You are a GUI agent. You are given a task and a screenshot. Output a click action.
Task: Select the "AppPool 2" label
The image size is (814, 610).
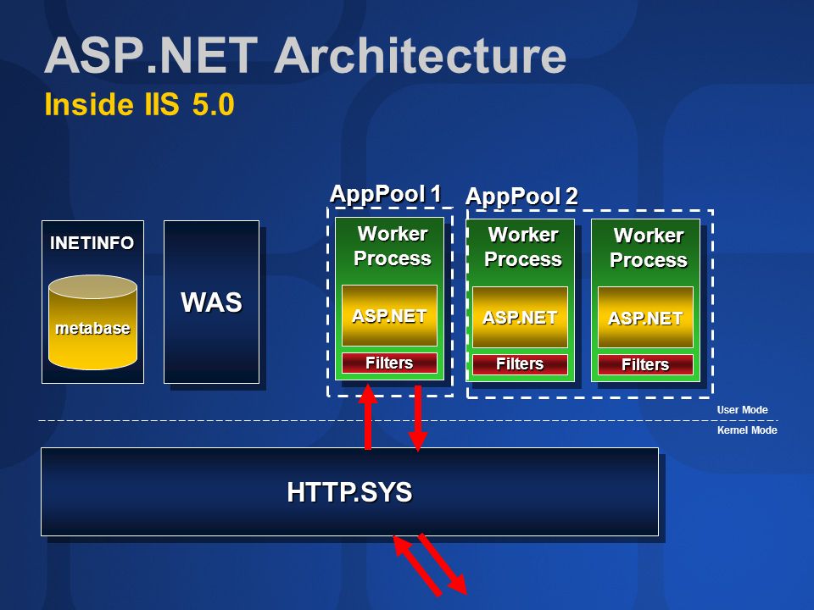tap(521, 197)
